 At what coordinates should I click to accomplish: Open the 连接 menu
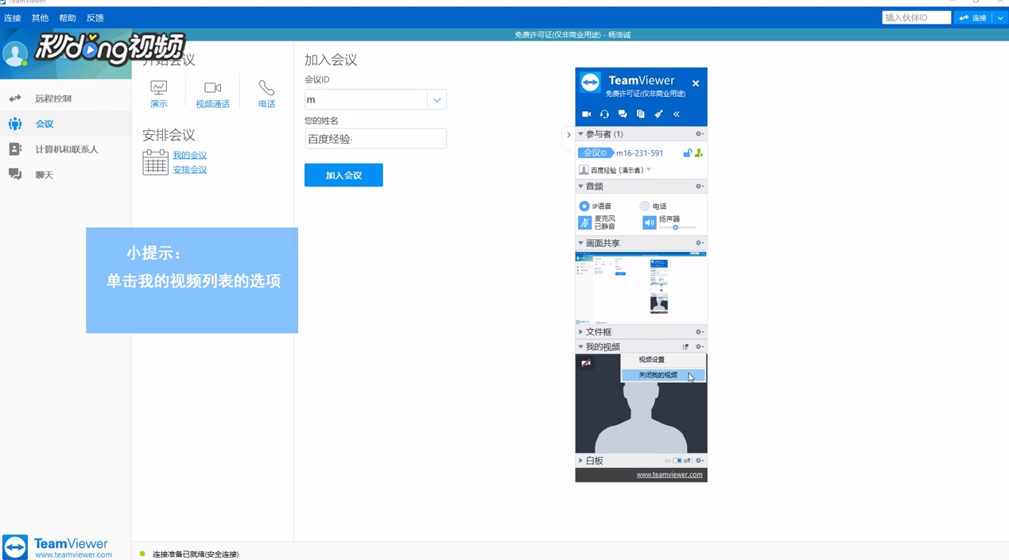click(13, 17)
